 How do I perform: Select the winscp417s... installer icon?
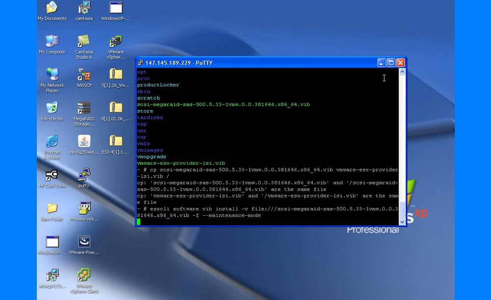[x=52, y=278]
